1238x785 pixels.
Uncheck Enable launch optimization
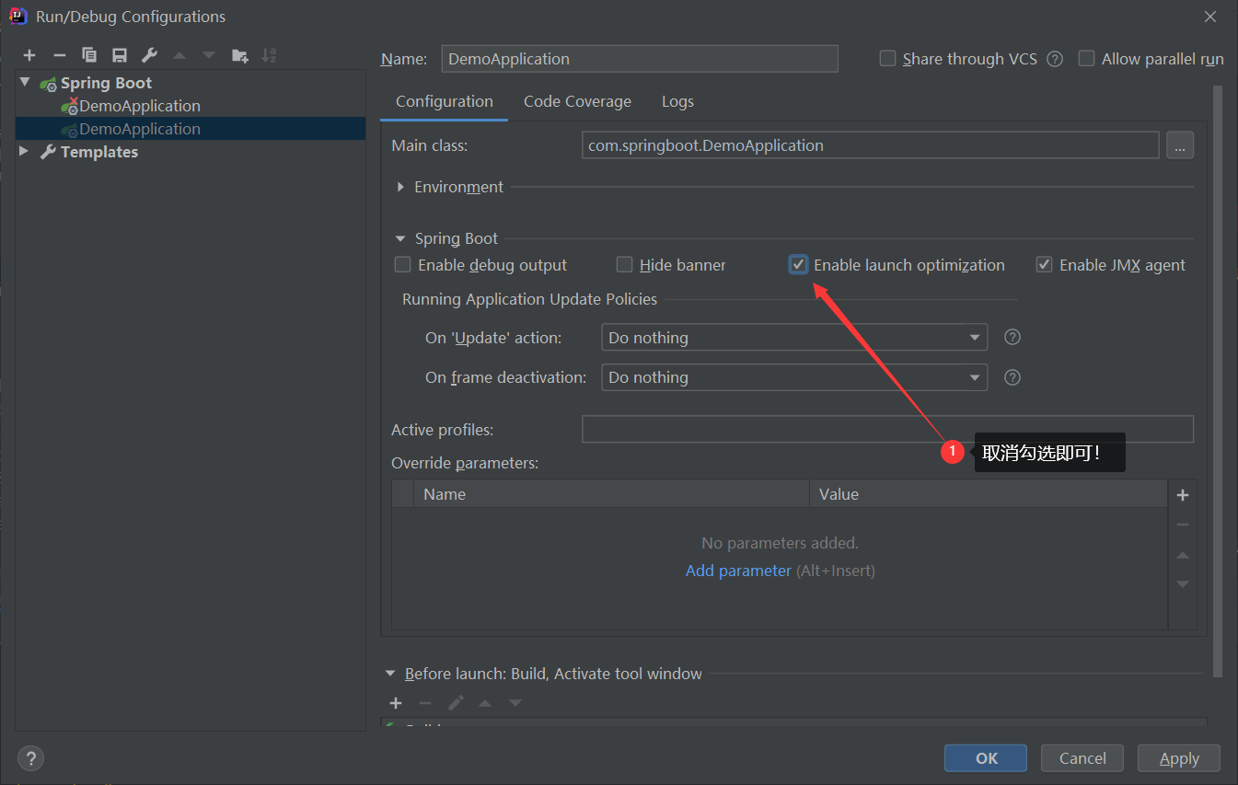(x=798, y=264)
